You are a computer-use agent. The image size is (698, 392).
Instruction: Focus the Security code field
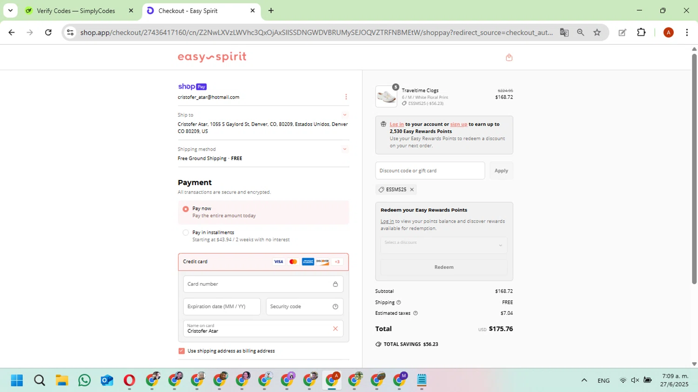tap(305, 306)
